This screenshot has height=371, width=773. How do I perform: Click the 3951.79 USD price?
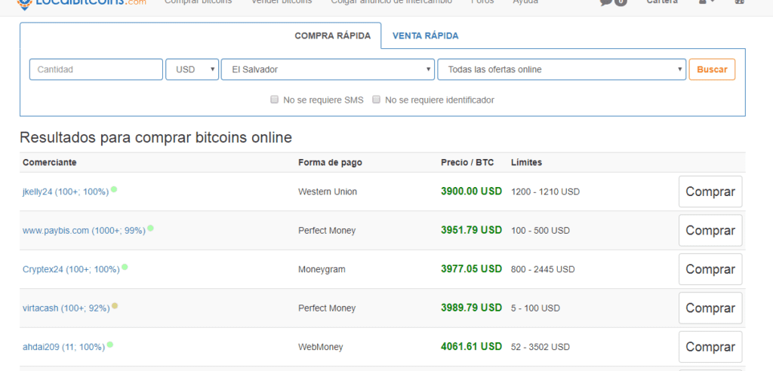pos(471,230)
